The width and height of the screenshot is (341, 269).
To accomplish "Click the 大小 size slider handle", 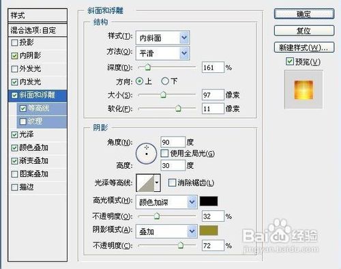I will (x=163, y=94).
